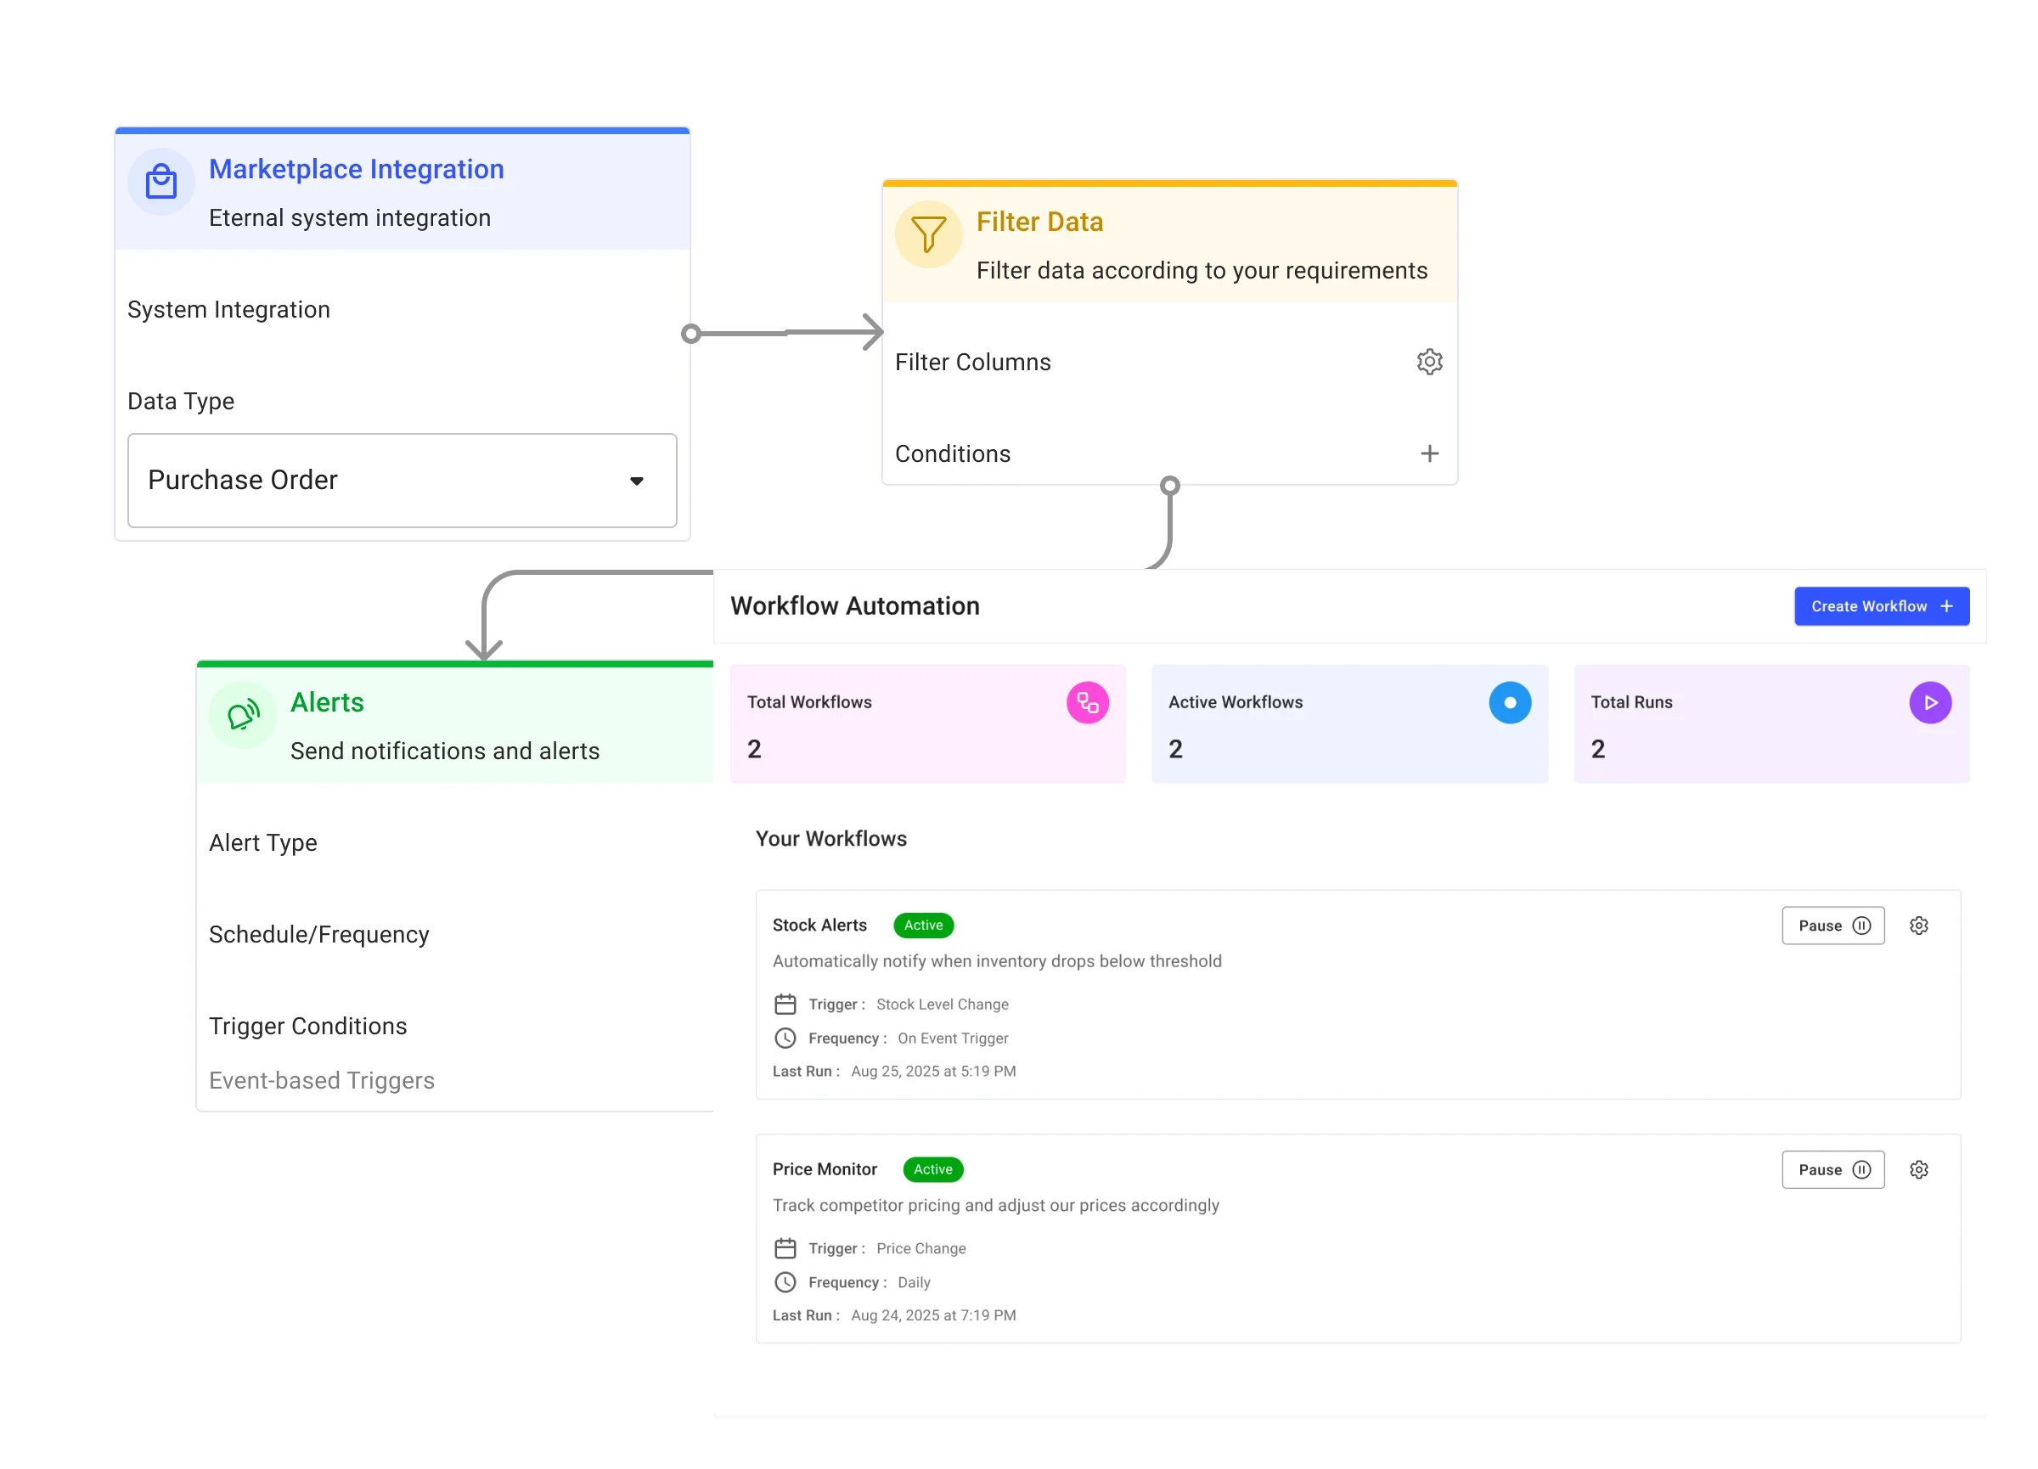The height and width of the screenshot is (1469, 2038).
Task: Click clock icon beside Daily frequency
Action: (x=785, y=1282)
